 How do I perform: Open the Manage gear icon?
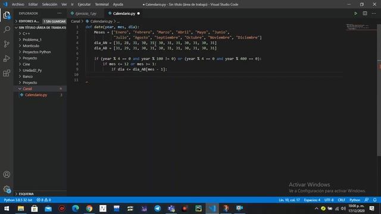coord(7,189)
